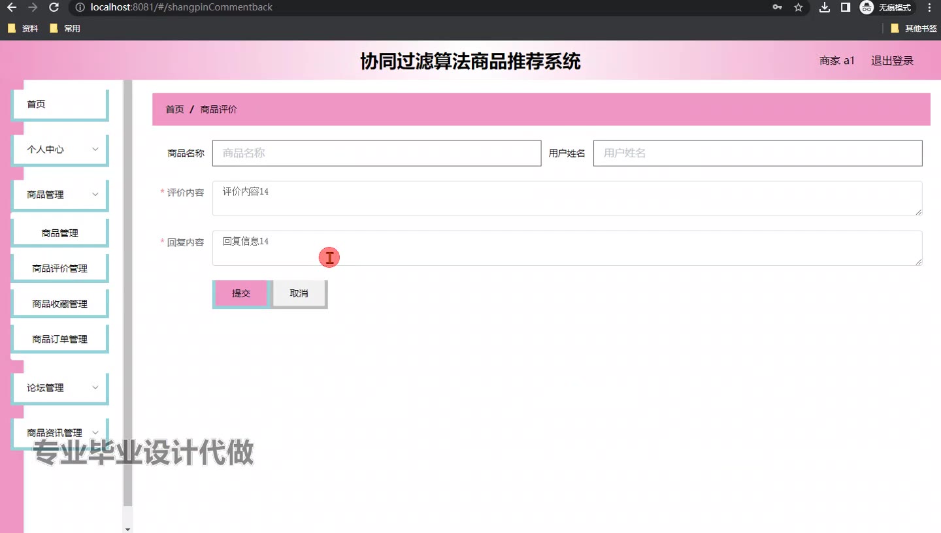
Task: Click the sidebar vertical scrollbar
Action: pos(127,294)
